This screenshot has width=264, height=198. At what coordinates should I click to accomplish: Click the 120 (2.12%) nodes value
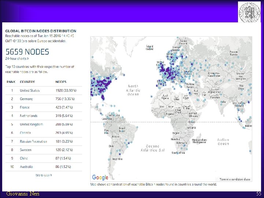click(x=64, y=150)
